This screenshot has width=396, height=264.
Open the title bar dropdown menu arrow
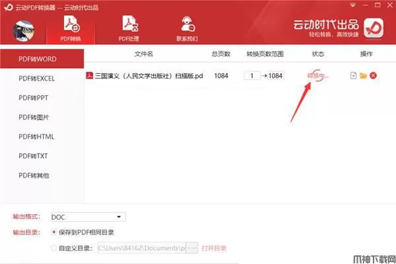click(353, 5)
